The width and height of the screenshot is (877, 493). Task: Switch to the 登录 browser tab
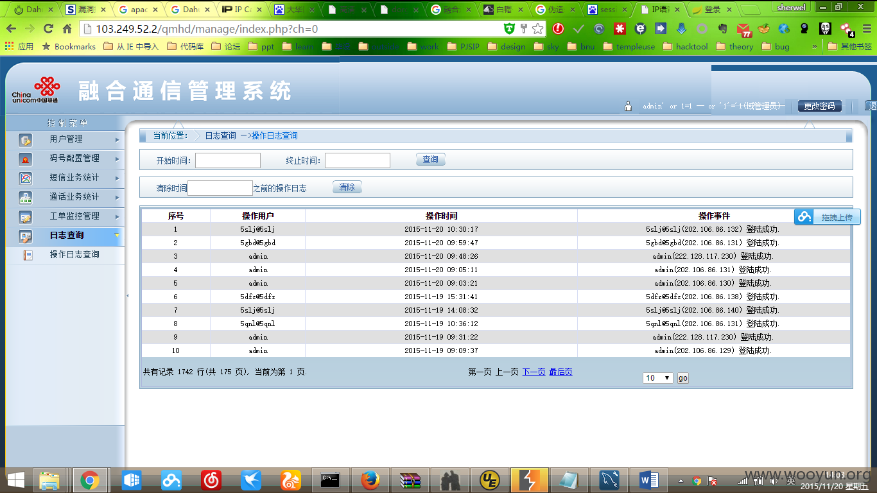713,10
